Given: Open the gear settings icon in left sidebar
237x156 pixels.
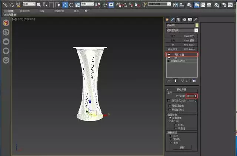Looking at the screenshot, I should tap(6, 60).
